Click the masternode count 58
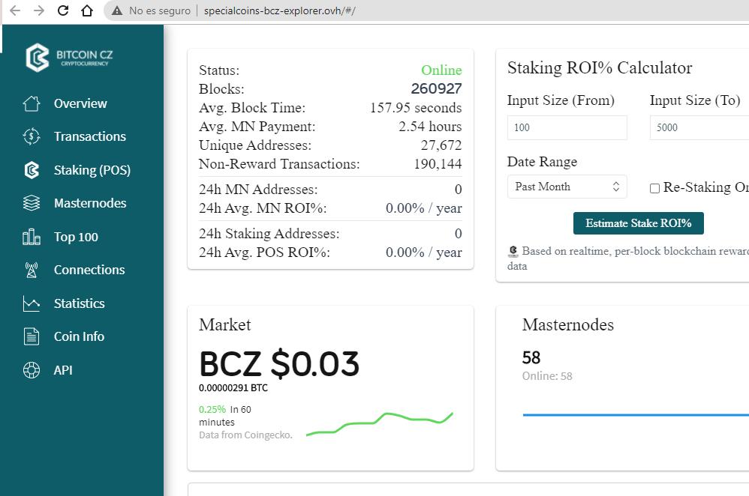This screenshot has width=749, height=496. pos(531,357)
